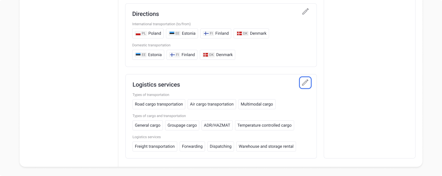The image size is (442, 176).
Task: Select the Groupage cargo tag
Action: (182, 125)
